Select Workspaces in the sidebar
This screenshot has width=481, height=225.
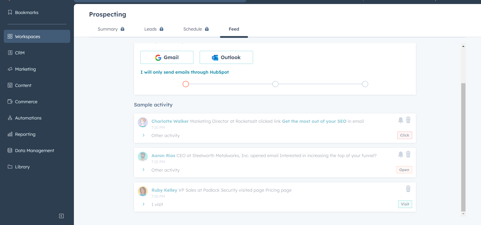click(x=37, y=36)
